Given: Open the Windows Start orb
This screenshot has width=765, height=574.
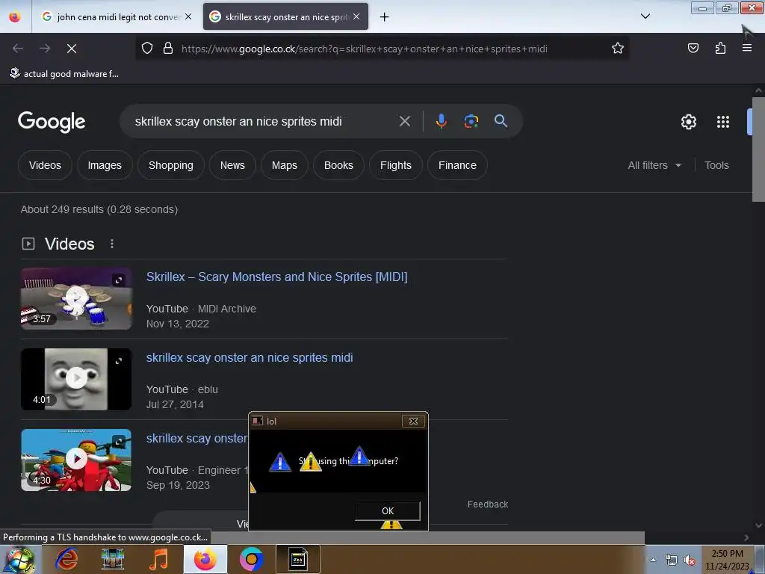Looking at the screenshot, I should pyautogui.click(x=19, y=559).
